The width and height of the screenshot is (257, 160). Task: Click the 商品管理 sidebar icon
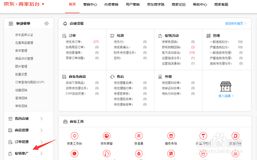pos(10,130)
